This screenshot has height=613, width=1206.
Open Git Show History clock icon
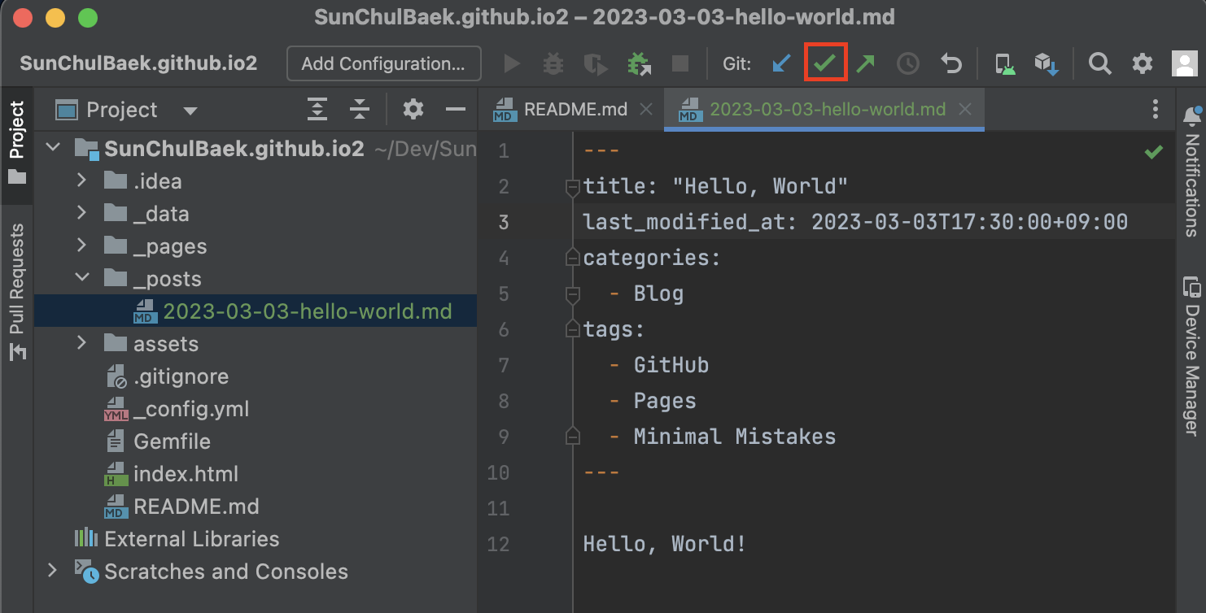coord(908,63)
